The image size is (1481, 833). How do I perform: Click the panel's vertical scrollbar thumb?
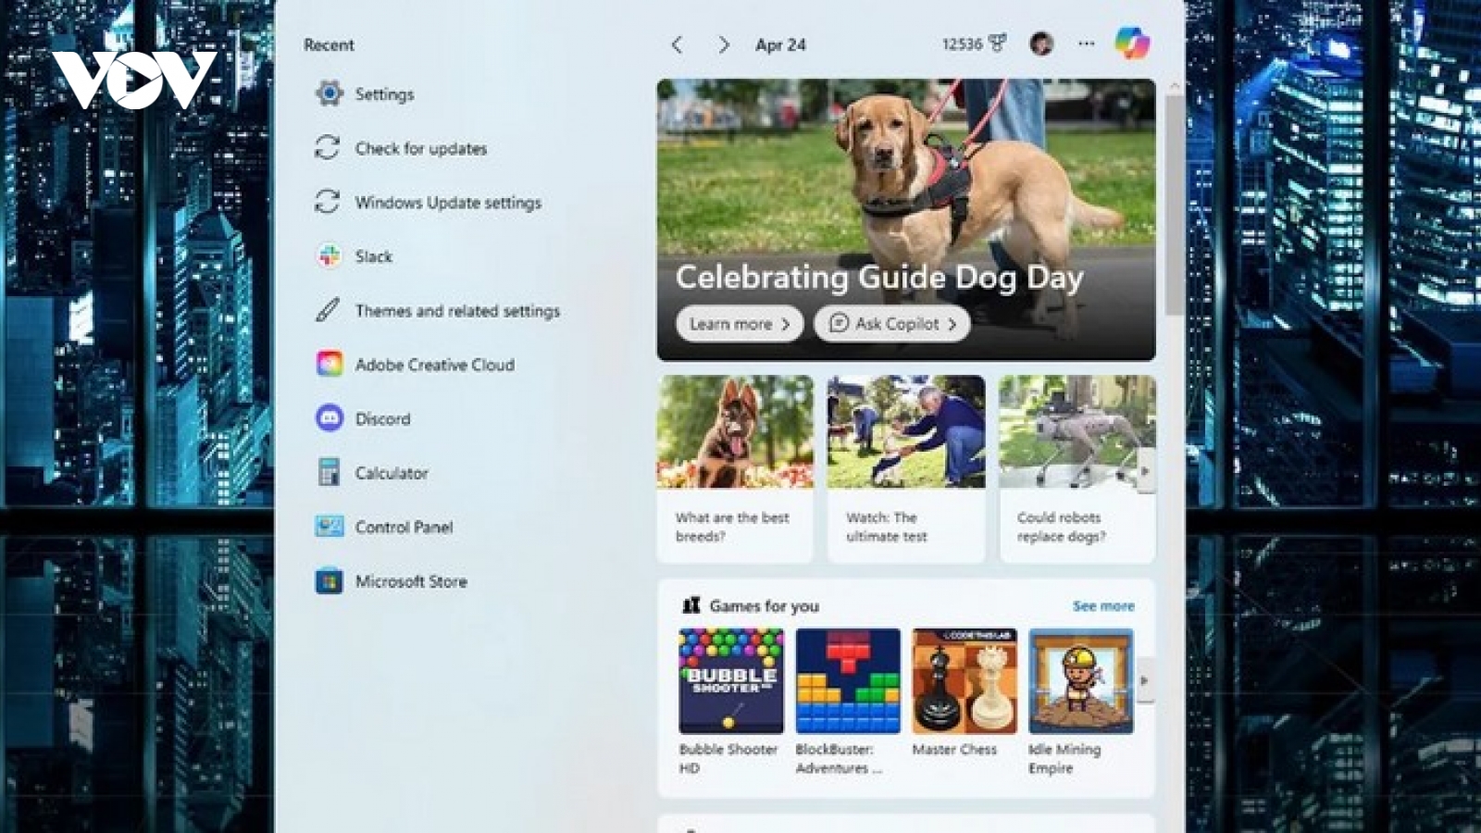pos(1175,204)
